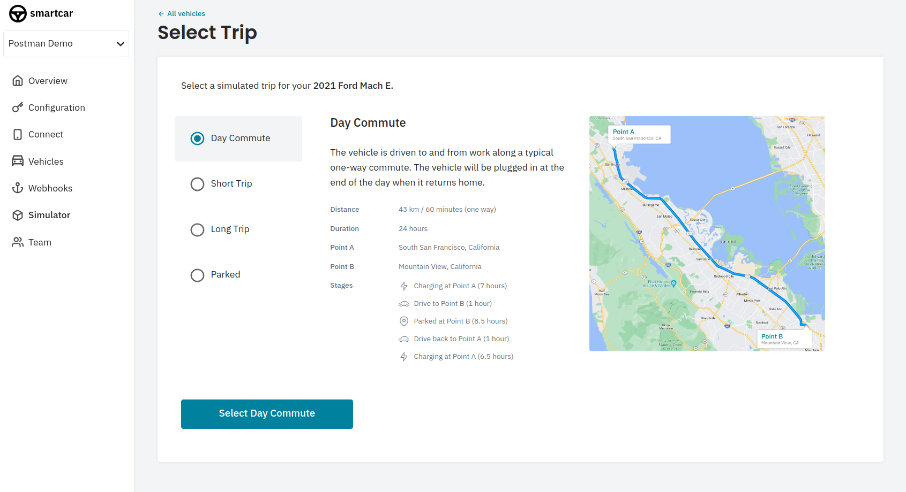Click the 'Day Commute' heading text
Viewport: 906px width, 492px height.
(368, 123)
